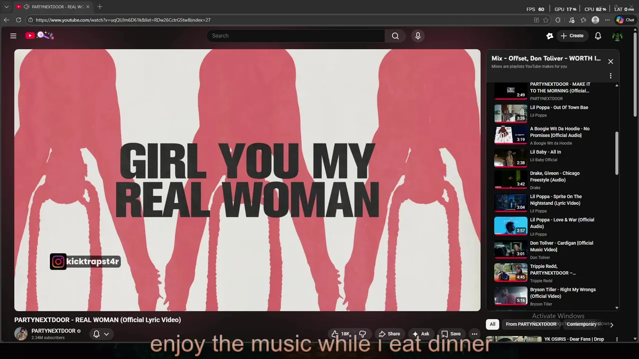Screen dimensions: 639x359
Task: Open Copilot Chat in browser toolbar
Action: pos(625,20)
